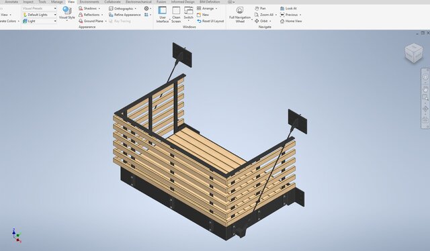Click the Windows panel label
Screen dimensions: 430x251
point(189,27)
